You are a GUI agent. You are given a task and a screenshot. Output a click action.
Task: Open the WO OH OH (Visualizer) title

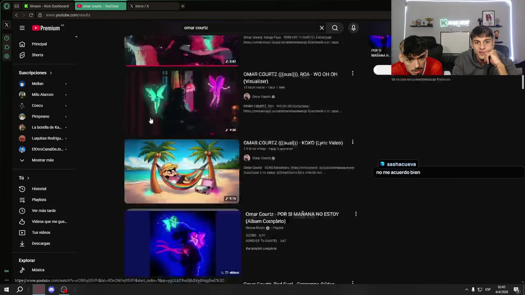pos(290,77)
